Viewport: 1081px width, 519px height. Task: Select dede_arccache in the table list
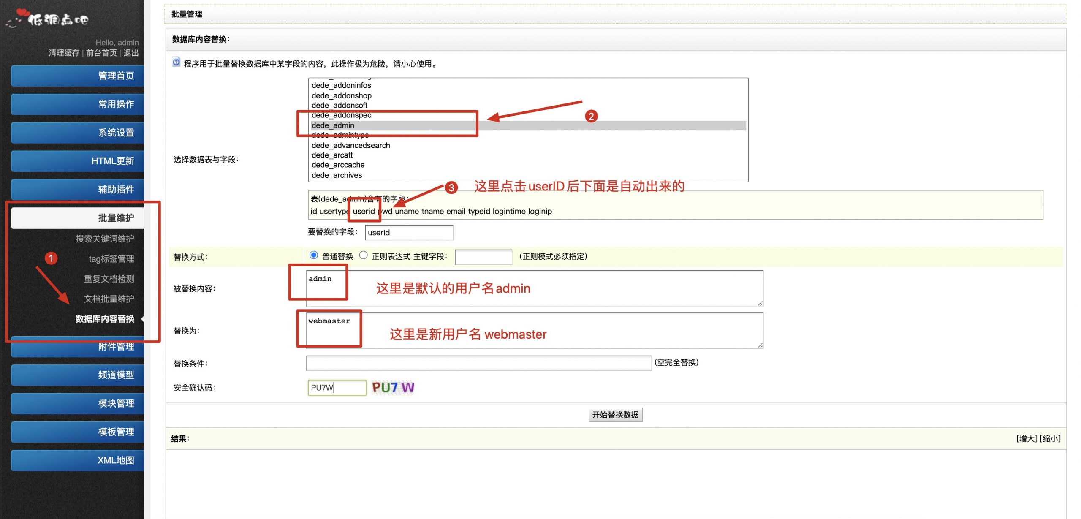[528, 165]
